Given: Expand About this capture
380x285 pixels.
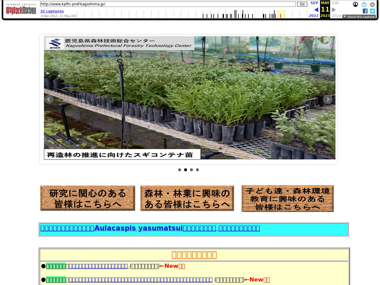Looking at the screenshot, I should coord(359,17).
